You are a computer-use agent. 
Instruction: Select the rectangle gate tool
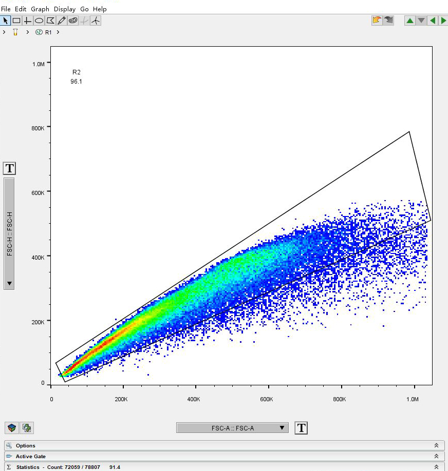tap(16, 21)
